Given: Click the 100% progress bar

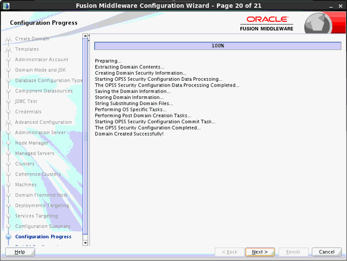Looking at the screenshot, I should 218,46.
